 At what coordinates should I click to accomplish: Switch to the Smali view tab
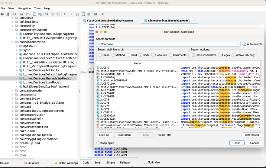(98, 163)
